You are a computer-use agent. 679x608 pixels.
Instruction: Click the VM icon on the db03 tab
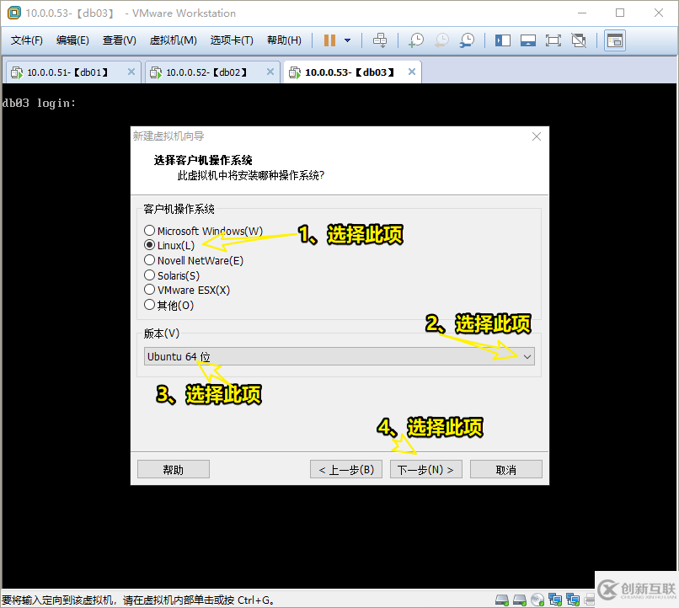[x=295, y=72]
